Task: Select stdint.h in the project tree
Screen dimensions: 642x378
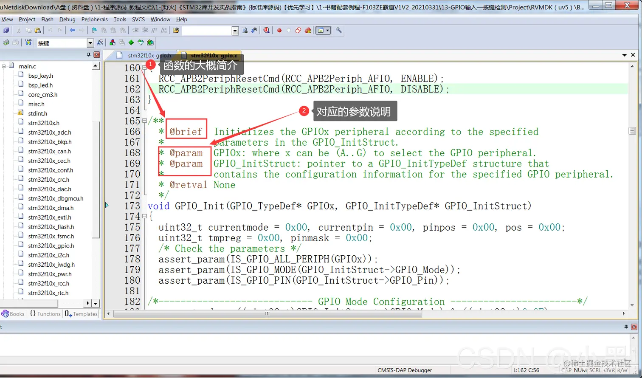Action: click(37, 113)
